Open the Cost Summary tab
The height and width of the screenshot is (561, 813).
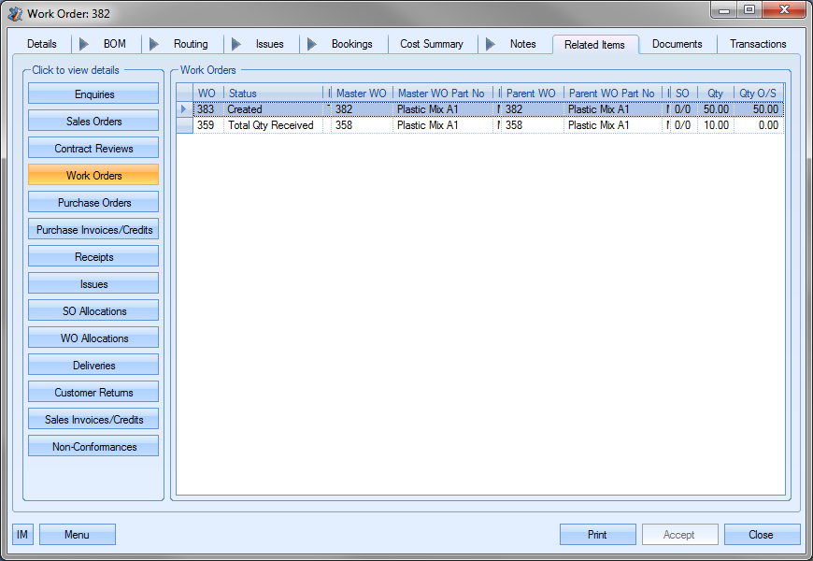(431, 44)
